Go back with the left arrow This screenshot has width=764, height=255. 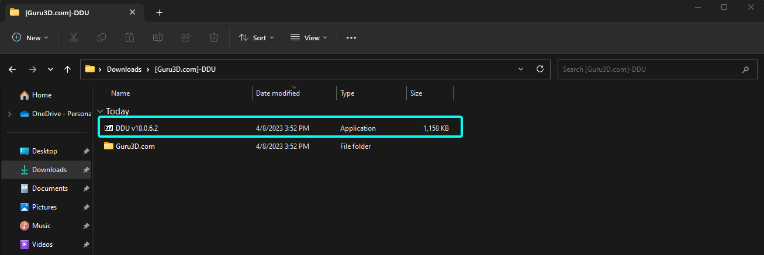[12, 69]
